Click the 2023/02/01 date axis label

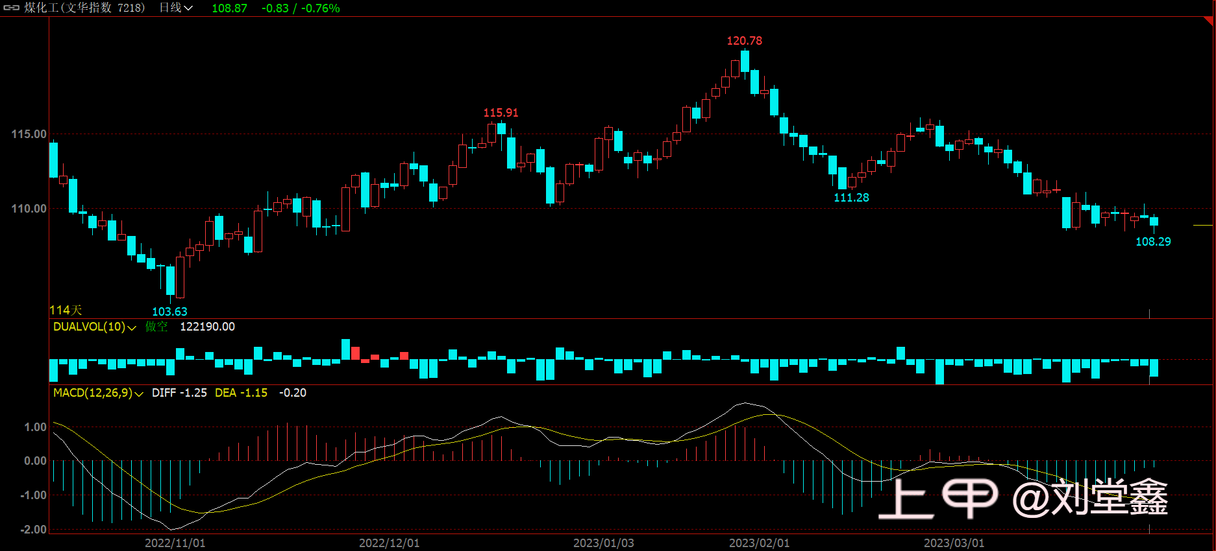(x=759, y=543)
